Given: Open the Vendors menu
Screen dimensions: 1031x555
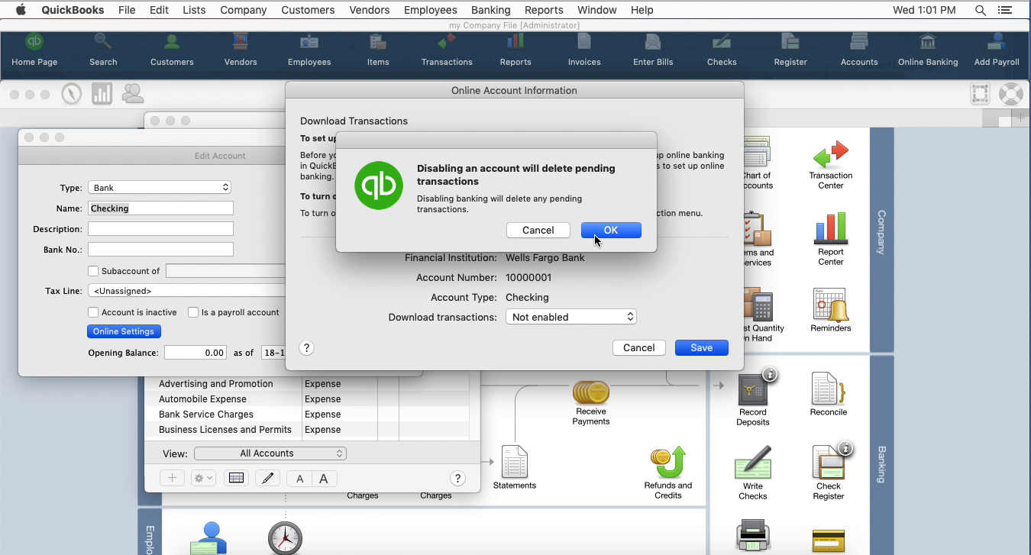Looking at the screenshot, I should [369, 10].
